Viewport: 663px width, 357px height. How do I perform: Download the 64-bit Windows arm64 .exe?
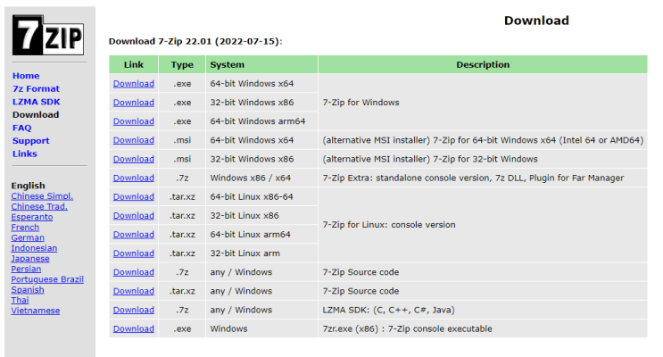pyautogui.click(x=133, y=121)
